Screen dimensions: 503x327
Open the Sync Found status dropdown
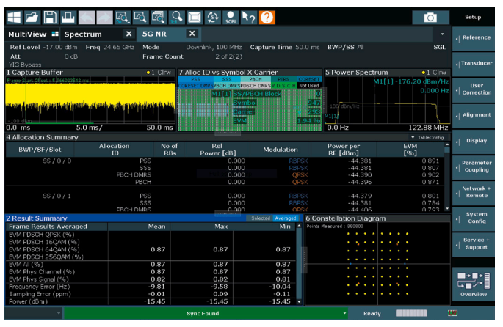click(x=344, y=313)
